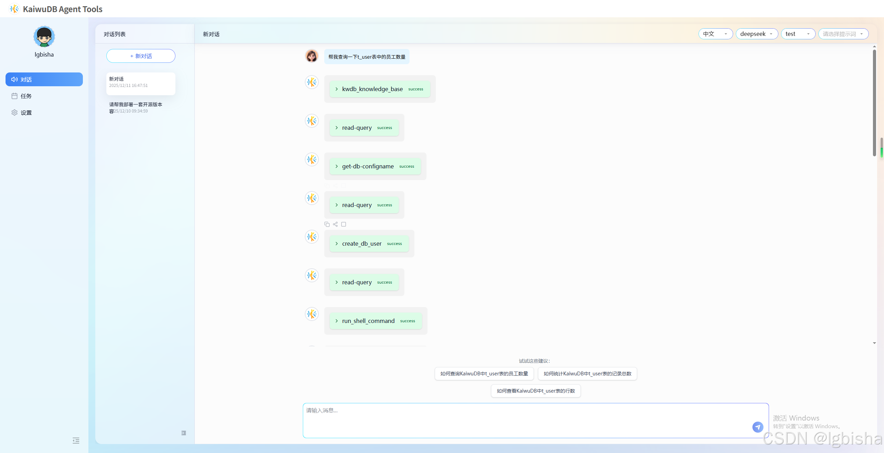Click the lgbisha profile avatar
884x453 pixels.
[44, 37]
